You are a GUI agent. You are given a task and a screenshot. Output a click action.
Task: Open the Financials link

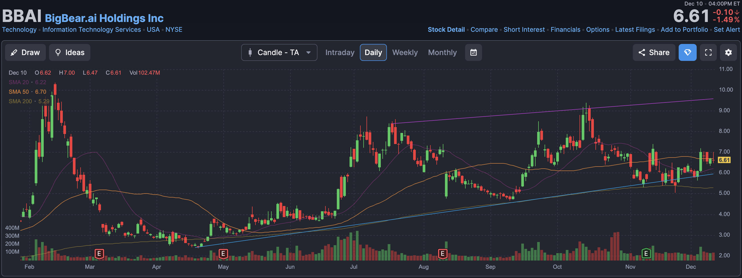coord(565,30)
